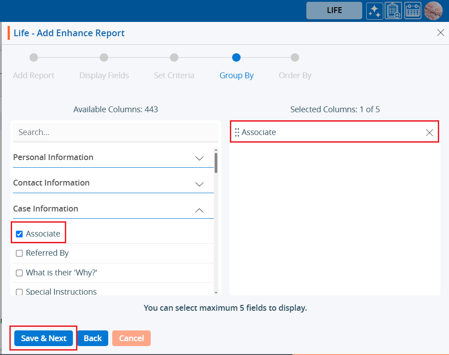Close the Add Enhance Report dialog

coord(440,32)
